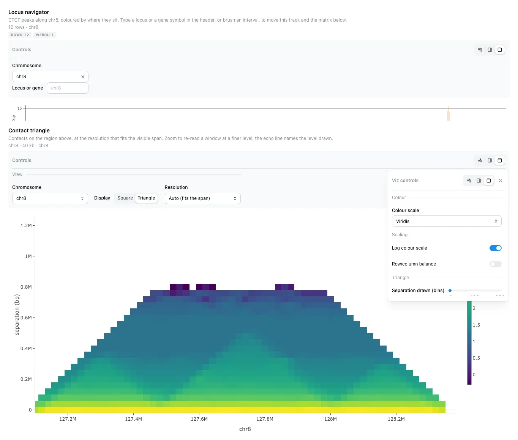Close the Viz controls popover
Image resolution: width=518 pixels, height=440 pixels.
[501, 181]
